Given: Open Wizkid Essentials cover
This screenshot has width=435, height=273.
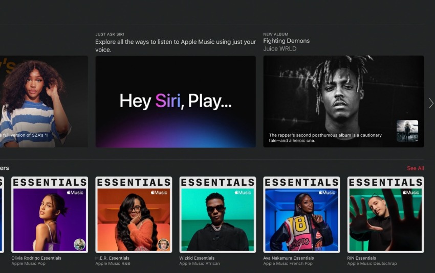Looking at the screenshot, I should (x=217, y=215).
